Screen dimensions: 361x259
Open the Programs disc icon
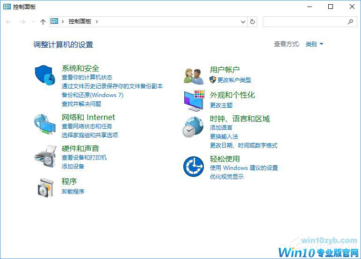click(x=46, y=188)
